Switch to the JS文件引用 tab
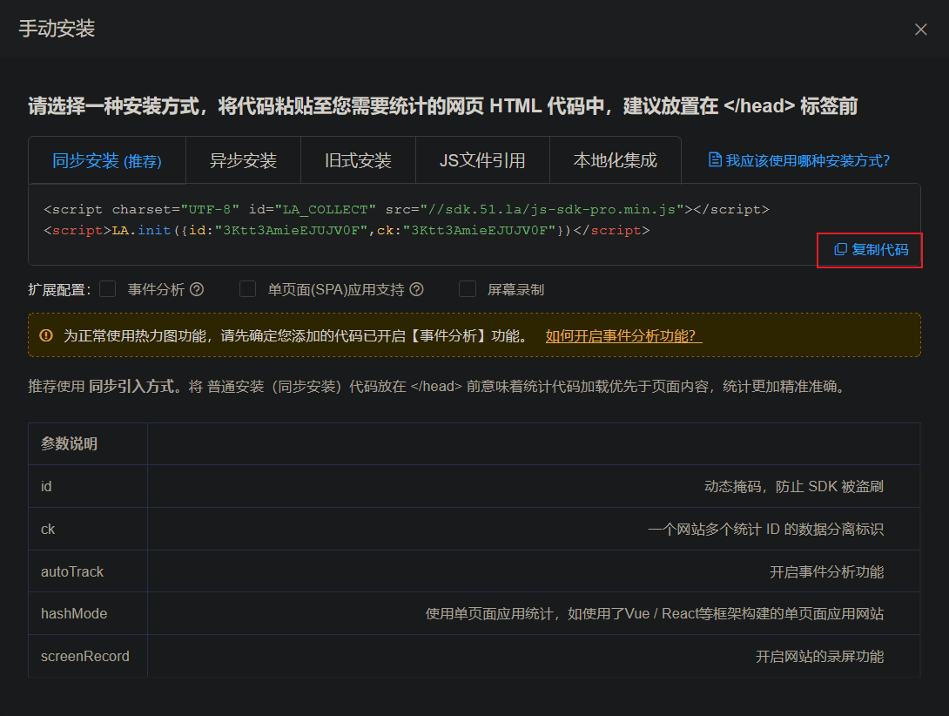This screenshot has width=949, height=716. 482,160
